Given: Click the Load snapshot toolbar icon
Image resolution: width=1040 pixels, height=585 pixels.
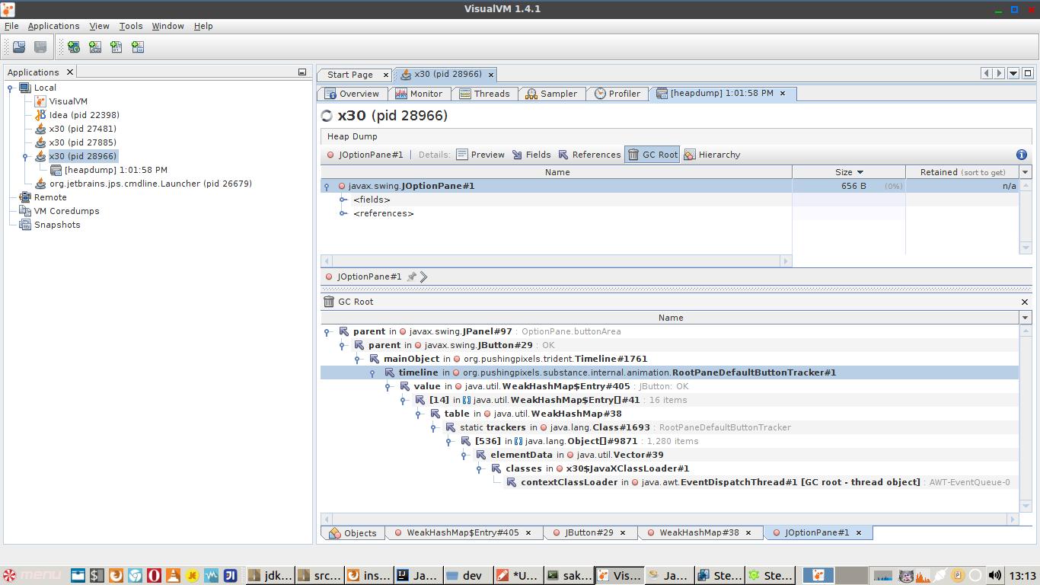Looking at the screenshot, I should (19, 47).
